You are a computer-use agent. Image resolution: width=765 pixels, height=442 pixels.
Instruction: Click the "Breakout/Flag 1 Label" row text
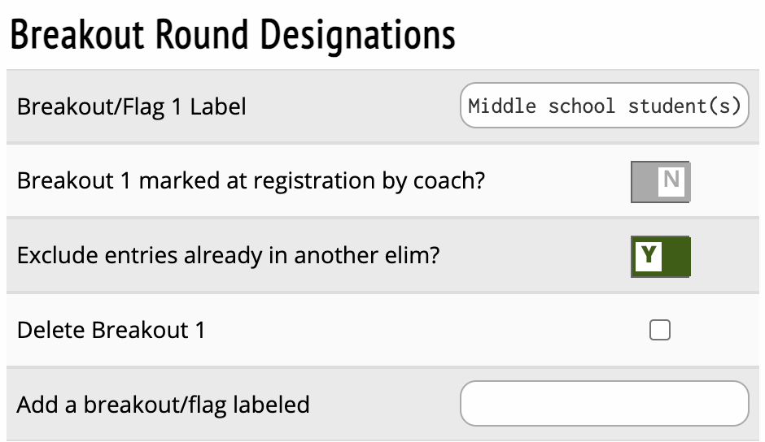(131, 106)
